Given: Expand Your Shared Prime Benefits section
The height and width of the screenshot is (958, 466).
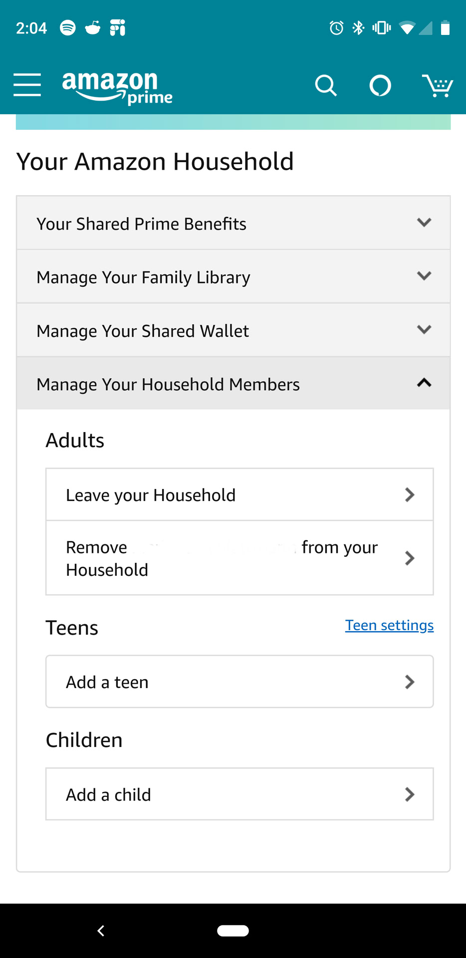Looking at the screenshot, I should pyautogui.click(x=233, y=223).
